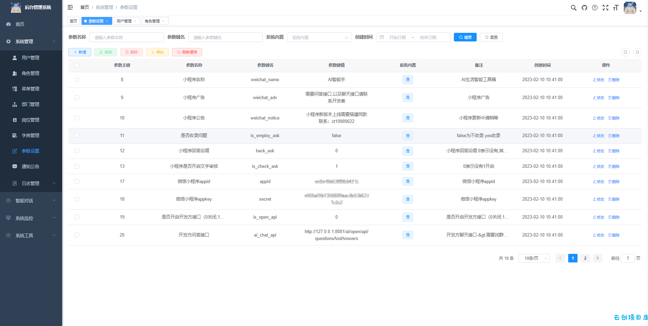This screenshot has height=326, width=648.
Task: Open the help documentation question icon
Action: [x=595, y=8]
